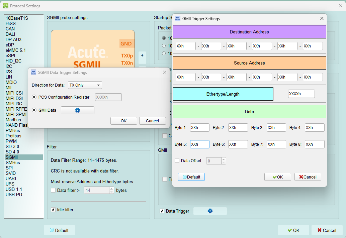Uncheck the Idle filter checkbox
Image resolution: width=346 pixels, height=238 pixels.
[53, 210]
